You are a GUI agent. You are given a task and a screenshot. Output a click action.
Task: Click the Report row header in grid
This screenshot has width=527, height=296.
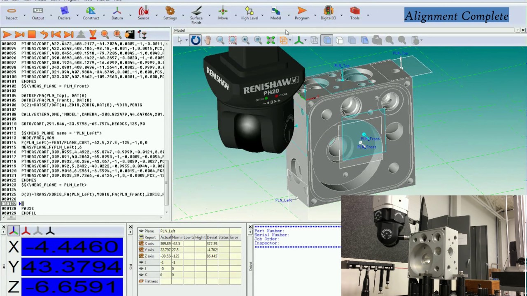tap(149, 237)
